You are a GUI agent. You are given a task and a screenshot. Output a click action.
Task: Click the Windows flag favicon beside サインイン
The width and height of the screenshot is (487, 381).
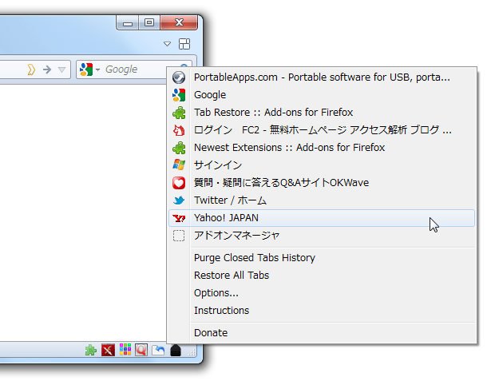[x=179, y=165]
